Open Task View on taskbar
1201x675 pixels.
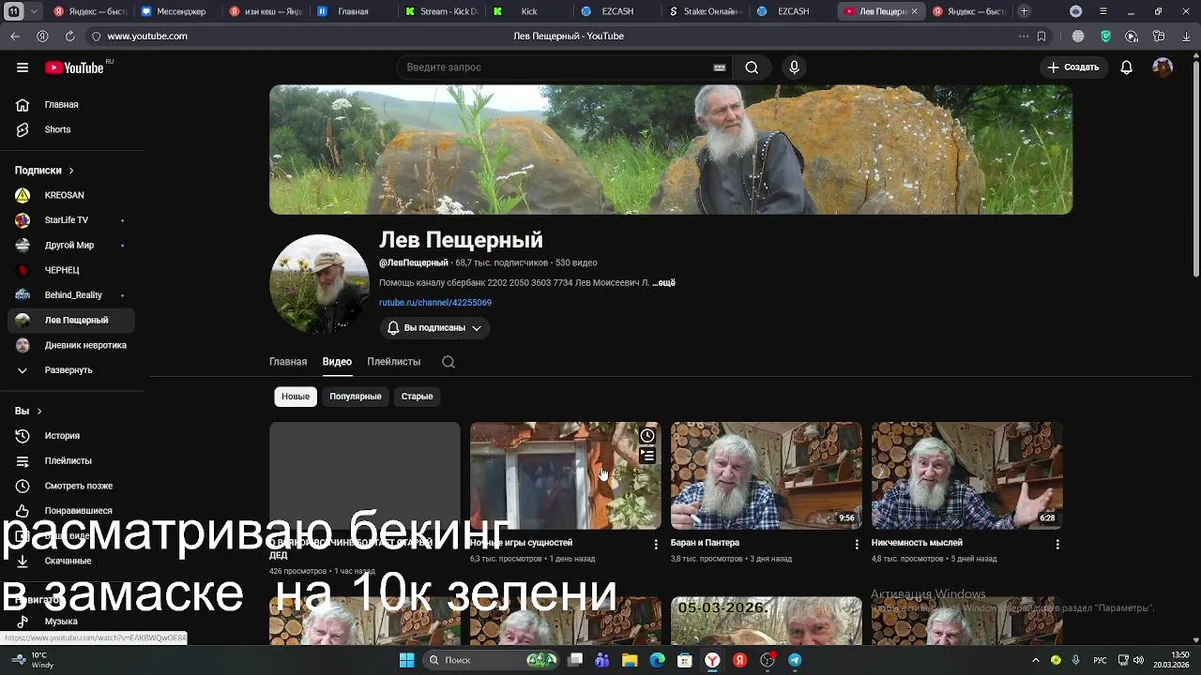575,660
